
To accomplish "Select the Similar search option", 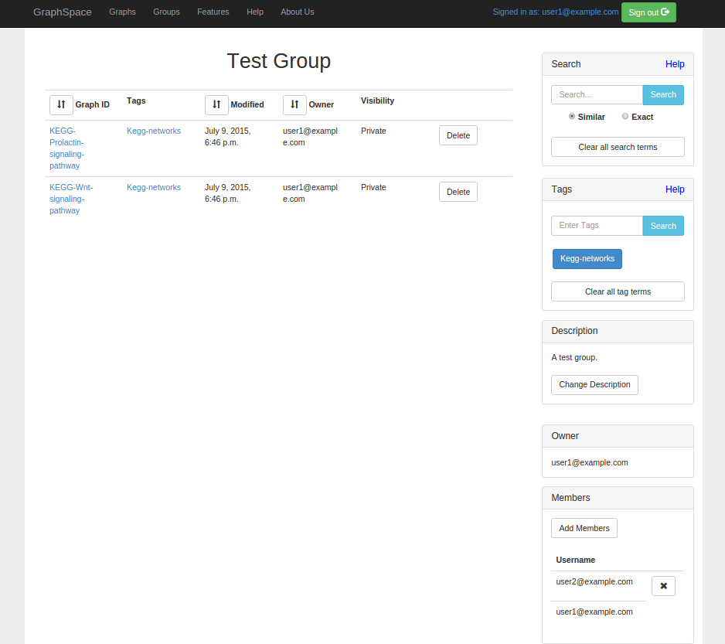I will click(x=572, y=116).
